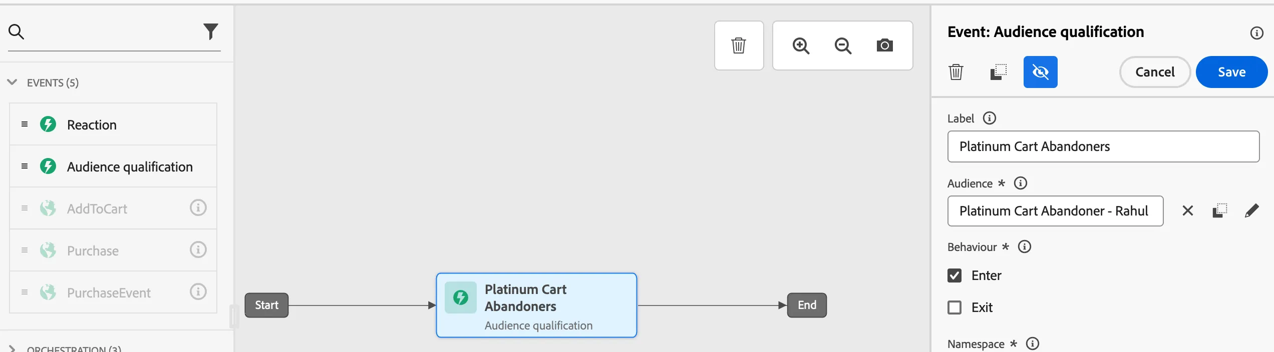Check the Exit behaviour checkbox
Screen dimensions: 1274x352
pyautogui.click(x=954, y=307)
